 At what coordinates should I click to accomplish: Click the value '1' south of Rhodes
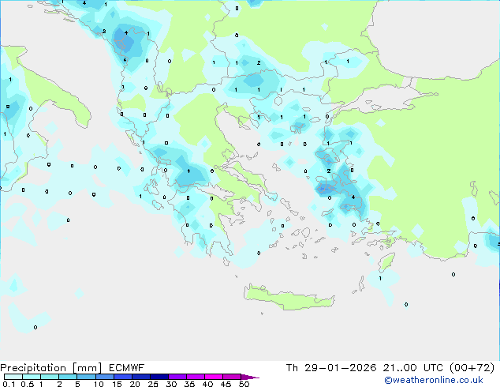click(380, 279)
